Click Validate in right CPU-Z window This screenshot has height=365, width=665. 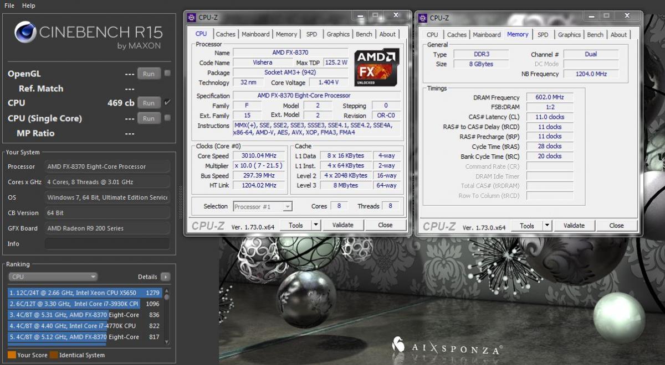[x=574, y=226]
